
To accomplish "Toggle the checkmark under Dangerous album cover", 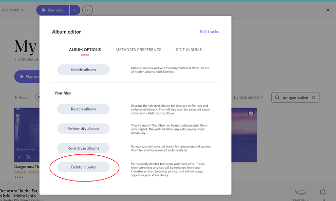I will tap(19, 157).
